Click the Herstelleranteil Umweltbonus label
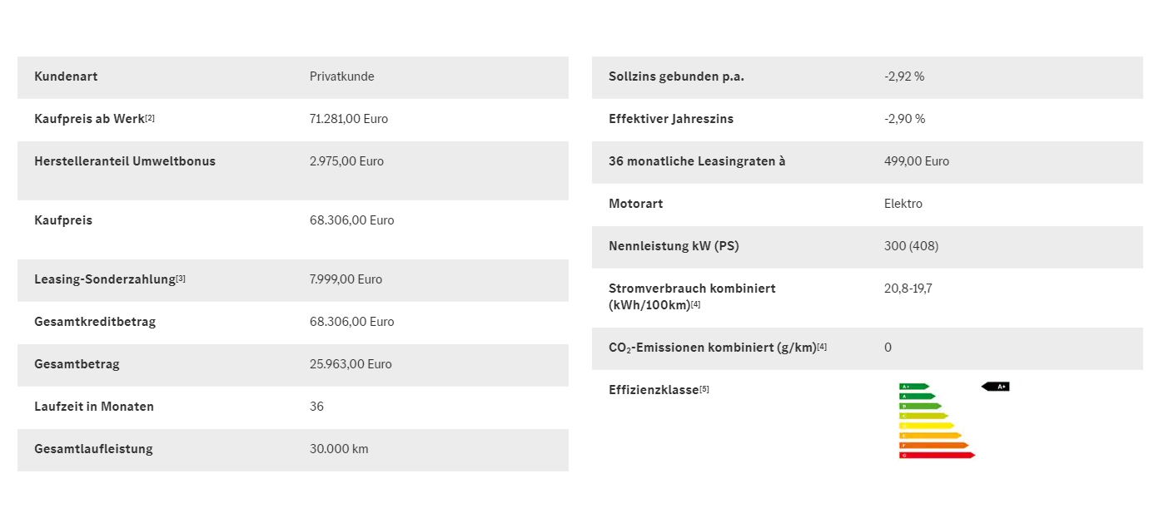This screenshot has width=1149, height=523. 125,161
